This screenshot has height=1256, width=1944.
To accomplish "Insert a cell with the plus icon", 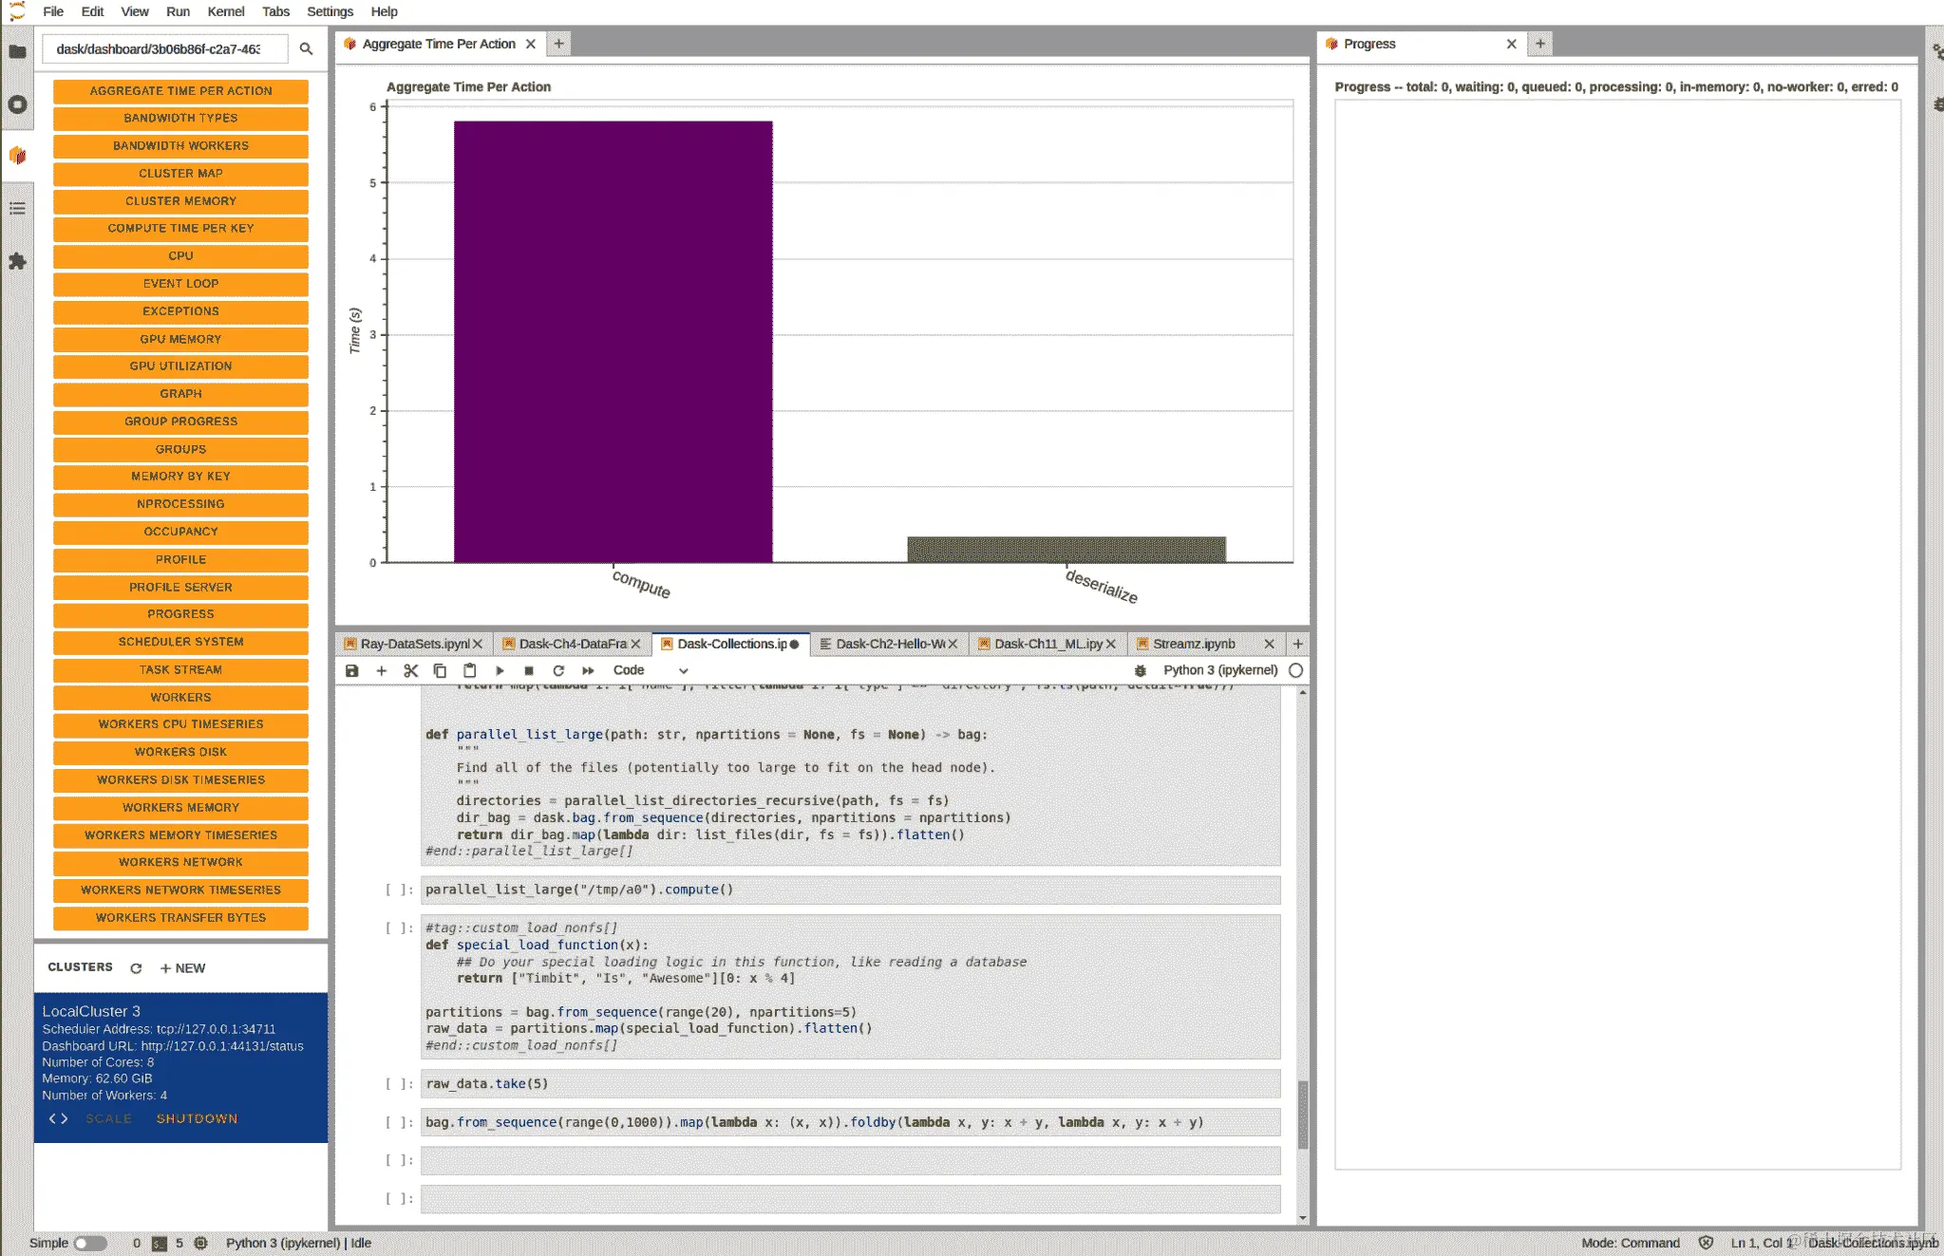I will pos(381,670).
